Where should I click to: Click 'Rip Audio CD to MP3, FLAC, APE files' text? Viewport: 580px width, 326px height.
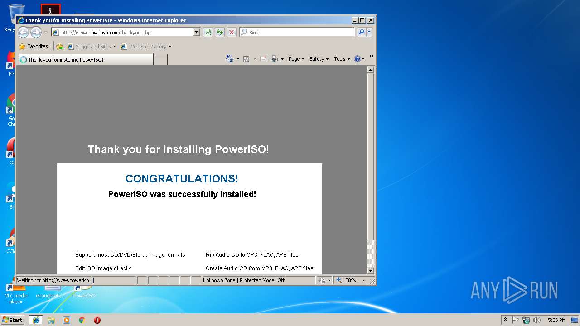point(252,255)
